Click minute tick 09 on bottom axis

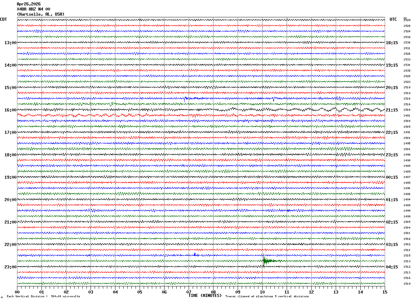(238, 292)
